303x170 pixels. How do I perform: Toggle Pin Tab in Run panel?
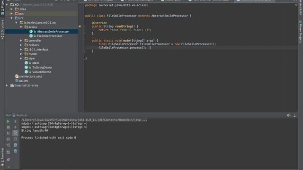[8, 160]
